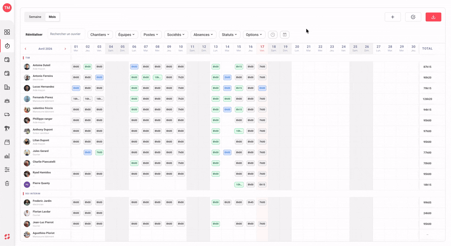Click Fernando Pierez's 126h20 total

[427, 99]
